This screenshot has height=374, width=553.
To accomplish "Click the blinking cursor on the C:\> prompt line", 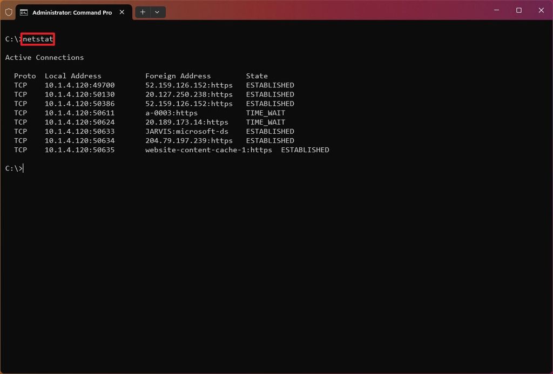I will point(23,168).
